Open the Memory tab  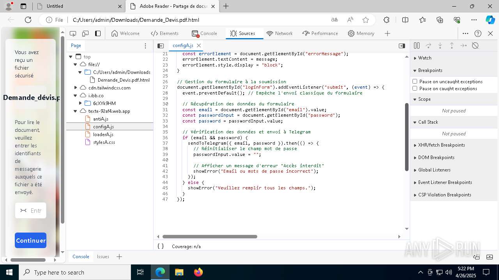pos(361,33)
